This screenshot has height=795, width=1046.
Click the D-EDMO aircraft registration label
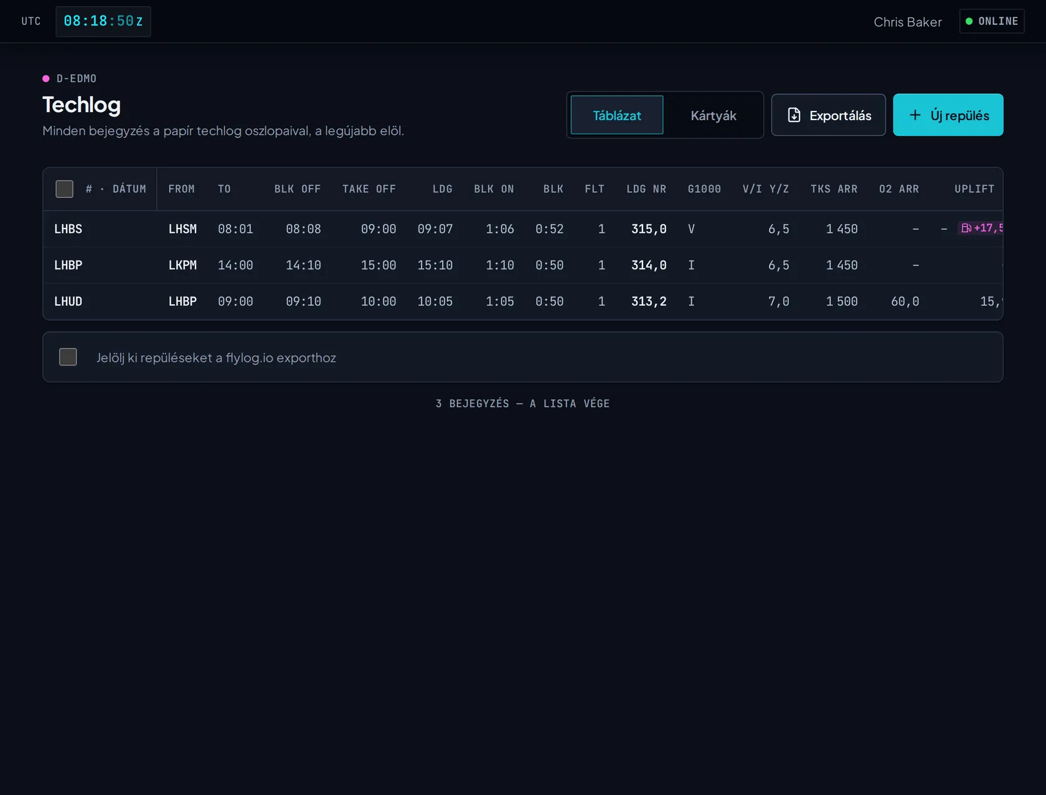pos(76,78)
